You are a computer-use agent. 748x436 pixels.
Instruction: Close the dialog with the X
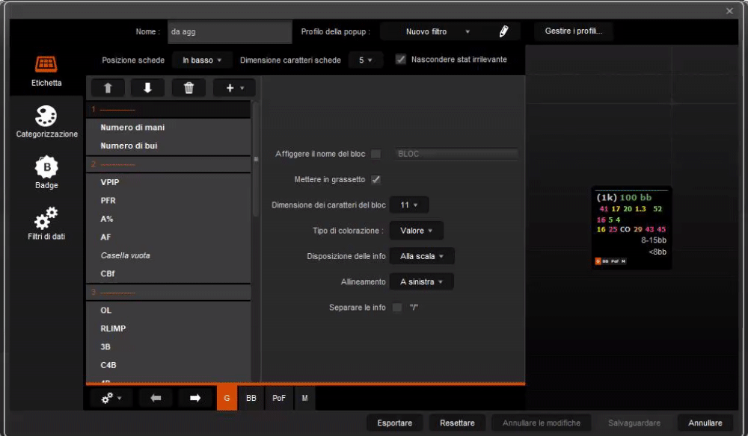pyautogui.click(x=729, y=11)
